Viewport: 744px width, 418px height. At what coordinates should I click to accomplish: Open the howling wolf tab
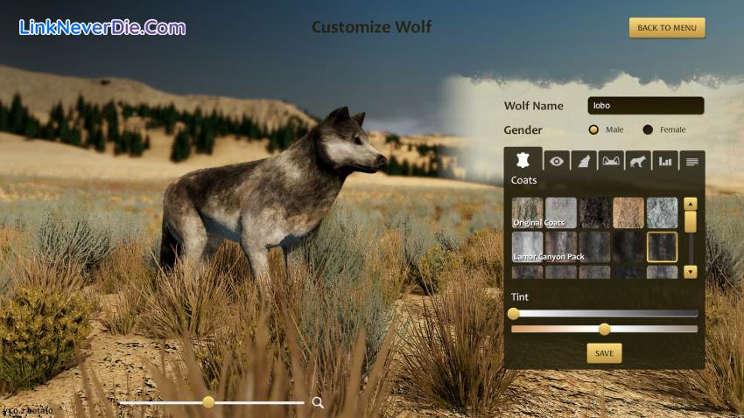point(583,161)
